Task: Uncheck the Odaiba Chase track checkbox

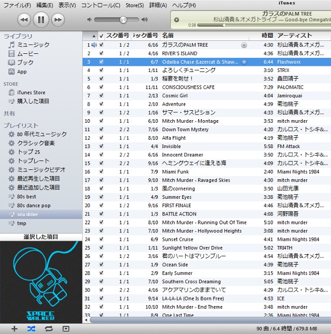Action: pos(101,62)
